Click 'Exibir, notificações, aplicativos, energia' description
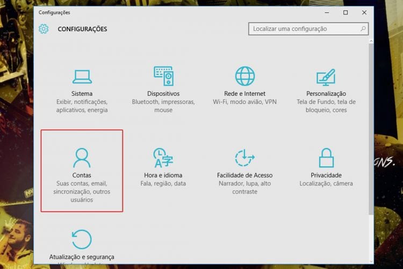This screenshot has height=269, width=403. click(82, 106)
